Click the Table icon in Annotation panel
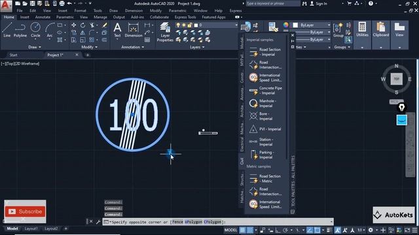 tap(147, 40)
